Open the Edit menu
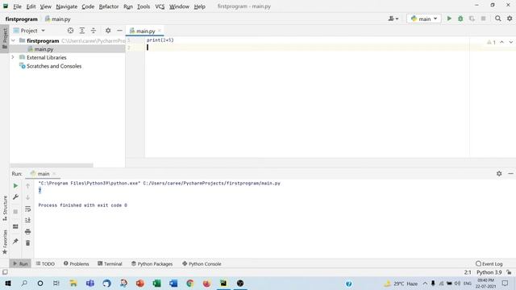 pyautogui.click(x=31, y=6)
